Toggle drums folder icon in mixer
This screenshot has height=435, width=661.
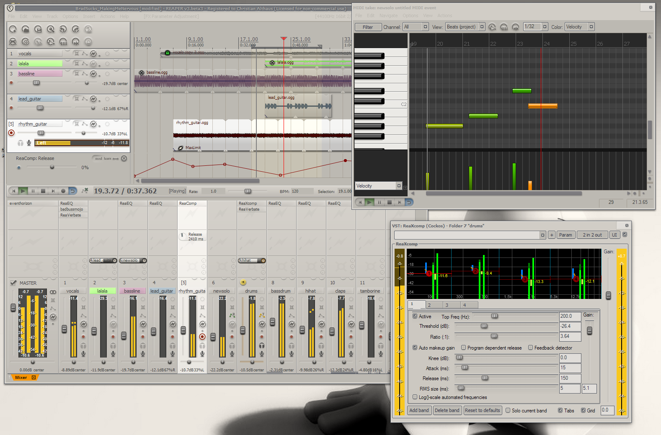(243, 283)
